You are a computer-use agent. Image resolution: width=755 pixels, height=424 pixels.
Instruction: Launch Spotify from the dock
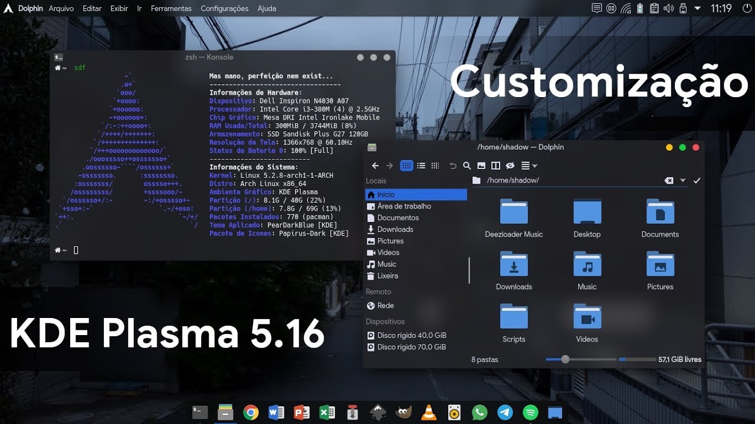pos(530,412)
